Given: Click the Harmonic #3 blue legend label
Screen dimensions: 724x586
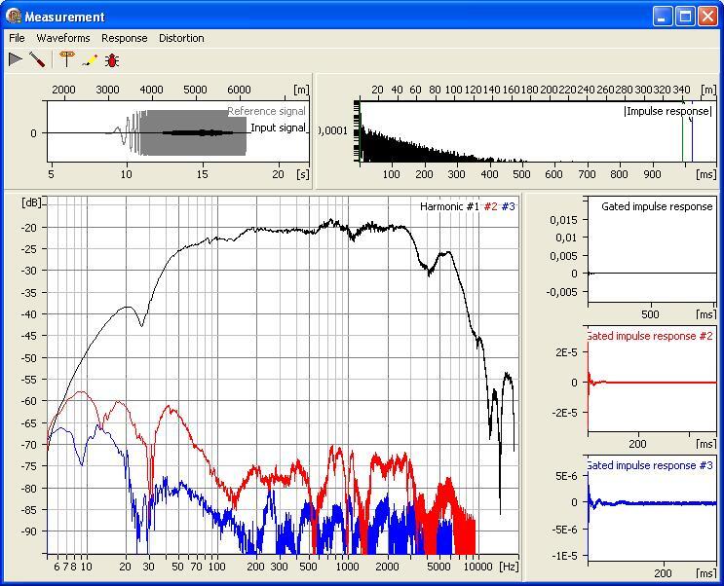Looking at the screenshot, I should [511, 206].
